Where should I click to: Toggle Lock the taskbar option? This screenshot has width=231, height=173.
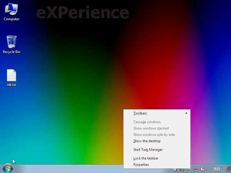[157, 158]
